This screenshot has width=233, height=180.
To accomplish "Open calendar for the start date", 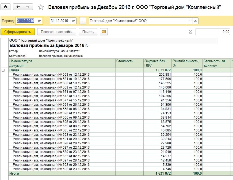I will tap(40, 21).
